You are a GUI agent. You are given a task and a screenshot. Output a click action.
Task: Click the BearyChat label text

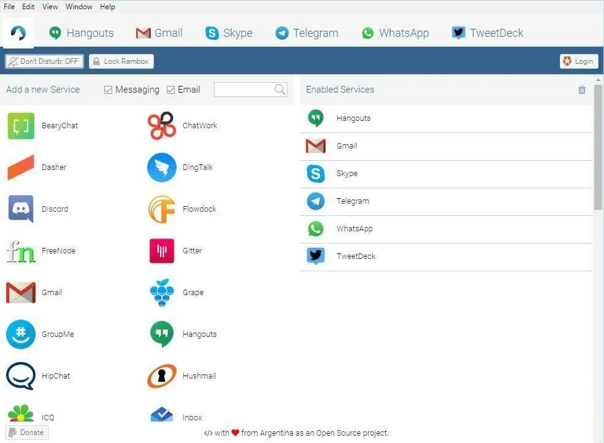59,126
